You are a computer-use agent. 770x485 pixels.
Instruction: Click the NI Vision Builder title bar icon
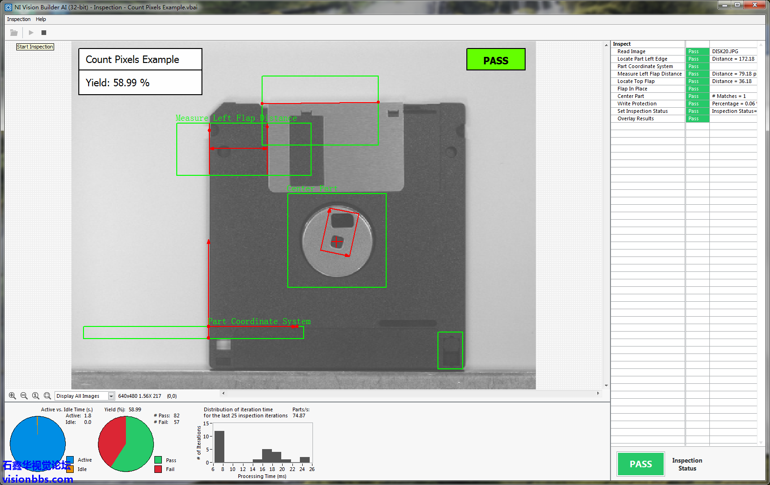tap(8, 7)
